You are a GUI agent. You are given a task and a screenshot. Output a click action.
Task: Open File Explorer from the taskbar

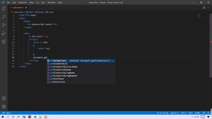[x=40, y=117]
